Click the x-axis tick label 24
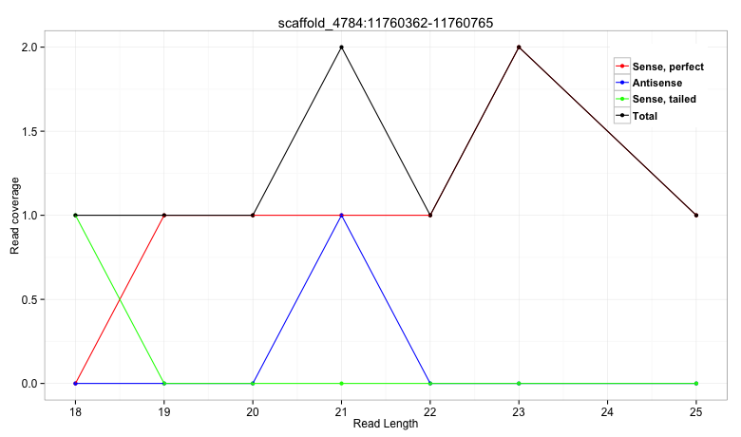Viewport: 741px width, 437px height. (x=607, y=411)
